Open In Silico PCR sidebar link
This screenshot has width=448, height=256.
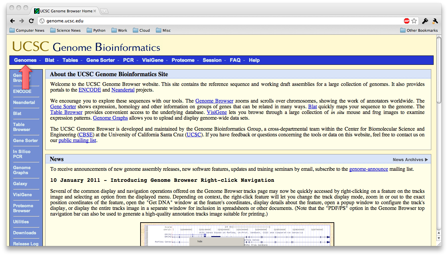22,154
